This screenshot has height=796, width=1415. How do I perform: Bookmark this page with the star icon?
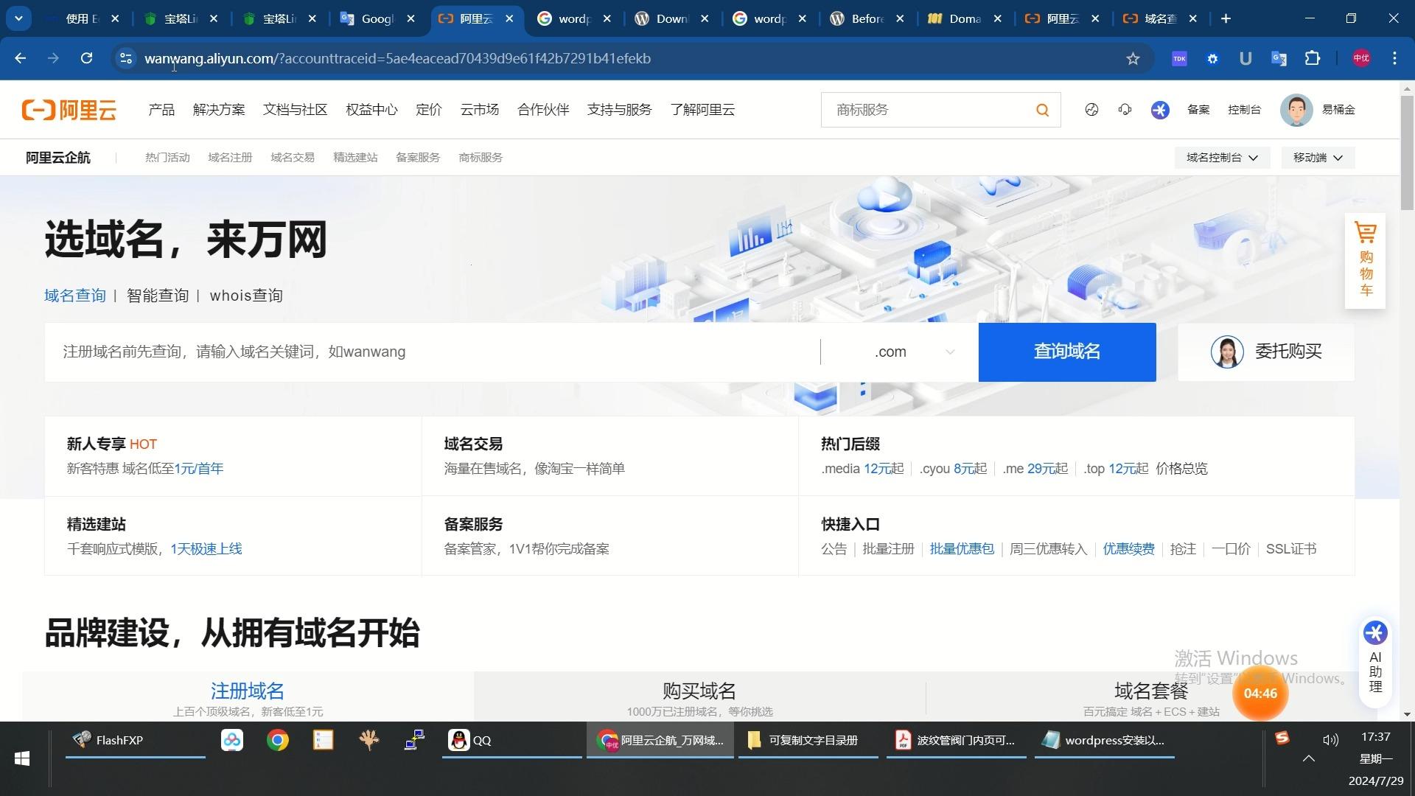[x=1133, y=58]
